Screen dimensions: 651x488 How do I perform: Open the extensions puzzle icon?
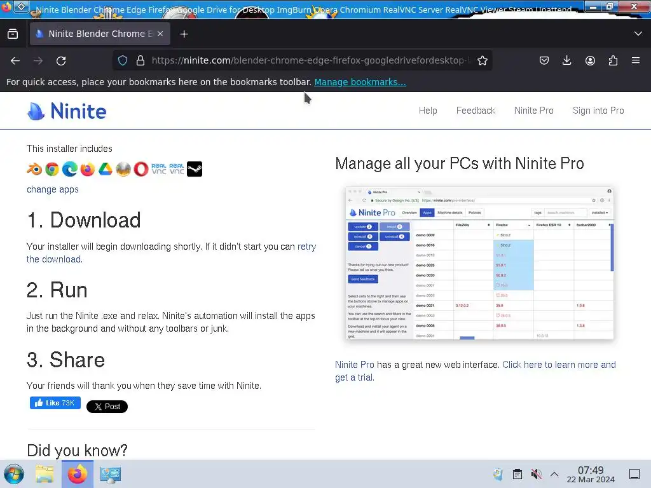coord(613,60)
